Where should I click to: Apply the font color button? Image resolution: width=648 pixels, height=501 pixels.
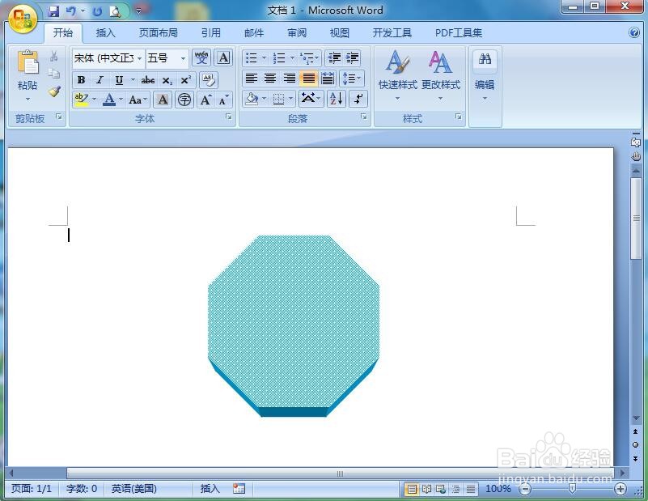109,100
